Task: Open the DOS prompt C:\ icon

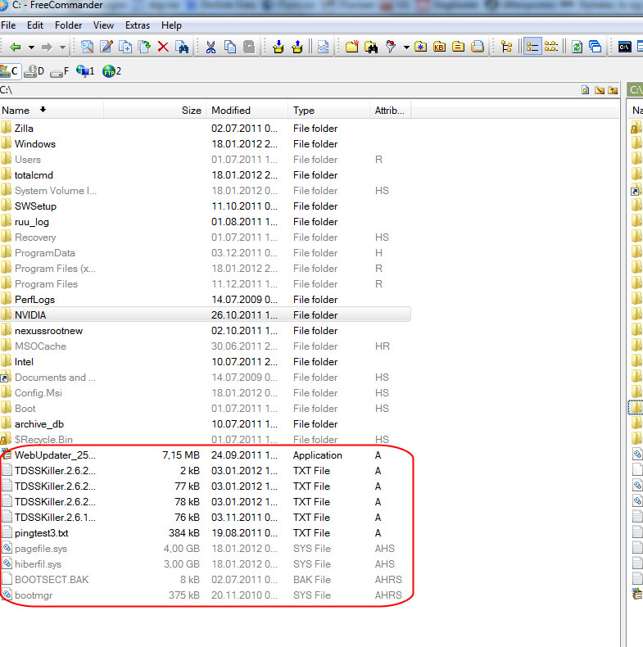Action: tap(624, 47)
